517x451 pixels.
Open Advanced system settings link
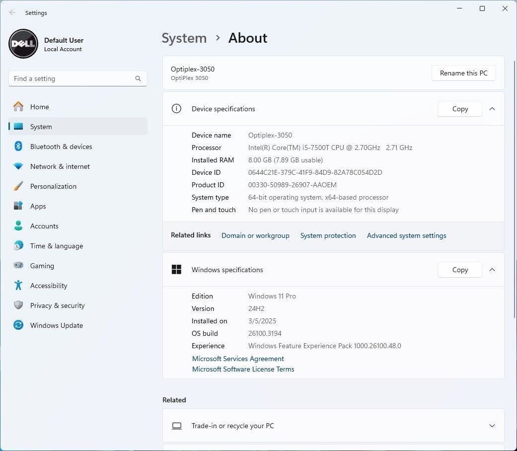[407, 235]
